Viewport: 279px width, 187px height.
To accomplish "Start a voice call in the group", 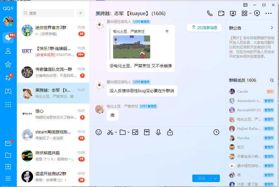I will pyautogui.click(x=210, y=13).
